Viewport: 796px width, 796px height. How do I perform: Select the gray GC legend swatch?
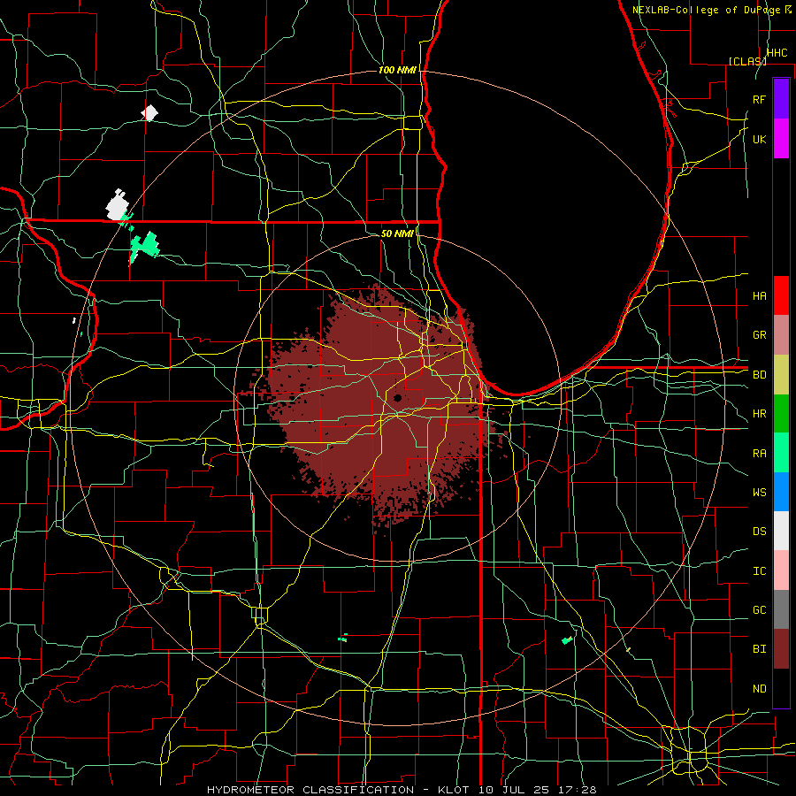point(781,609)
